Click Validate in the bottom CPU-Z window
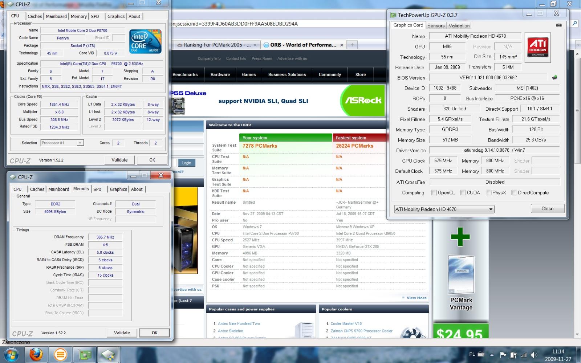581x363 pixels. (x=122, y=333)
